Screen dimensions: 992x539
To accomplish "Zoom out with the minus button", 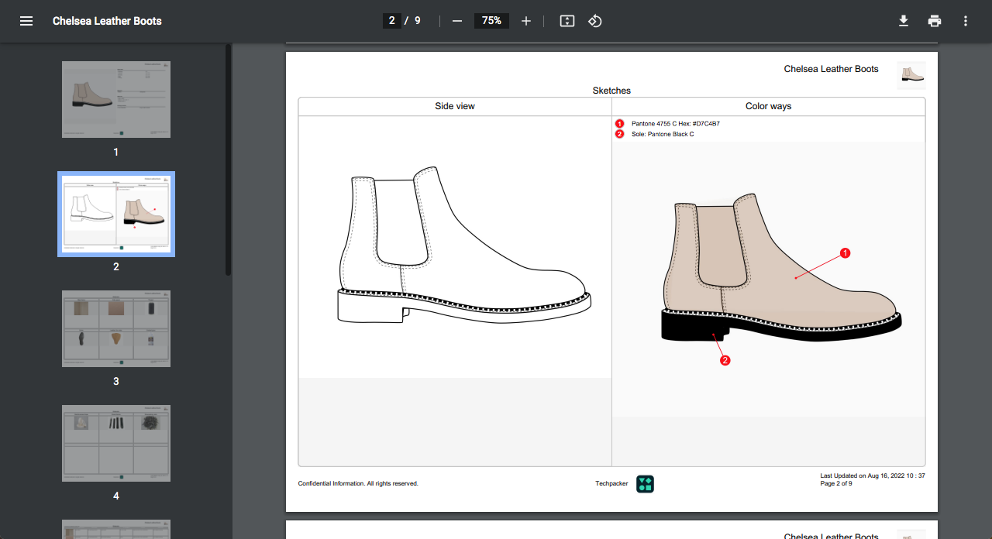I will pos(457,21).
